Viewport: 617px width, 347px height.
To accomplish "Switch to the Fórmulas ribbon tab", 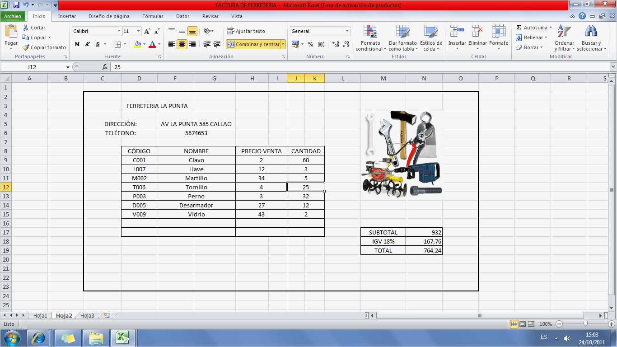I will [x=153, y=16].
